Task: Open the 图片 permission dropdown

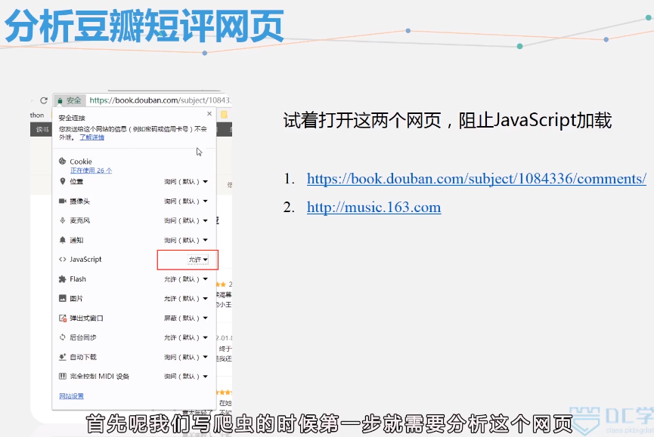Action: pos(185,298)
